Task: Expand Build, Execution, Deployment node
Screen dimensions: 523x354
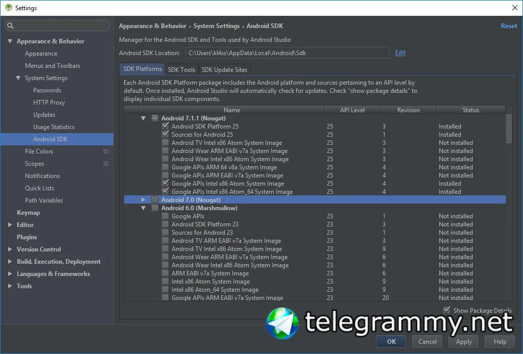Action: [x=10, y=262]
